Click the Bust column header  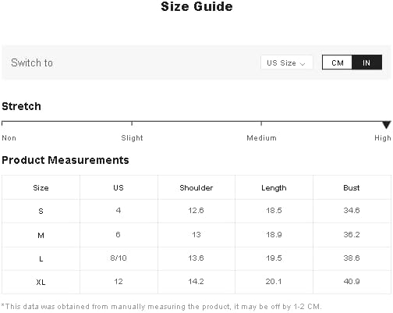pyautogui.click(x=352, y=187)
